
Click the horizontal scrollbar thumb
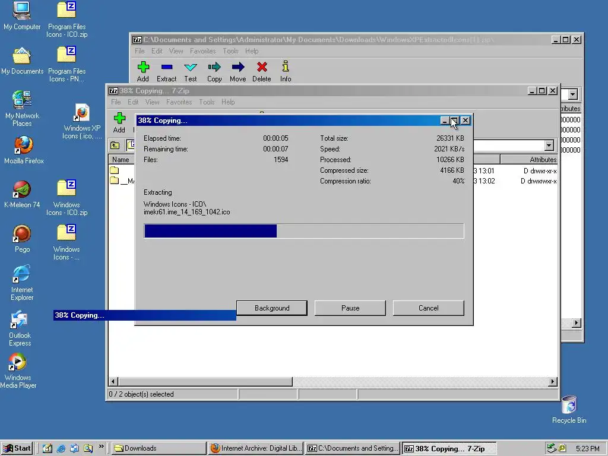pyautogui.click(x=205, y=382)
